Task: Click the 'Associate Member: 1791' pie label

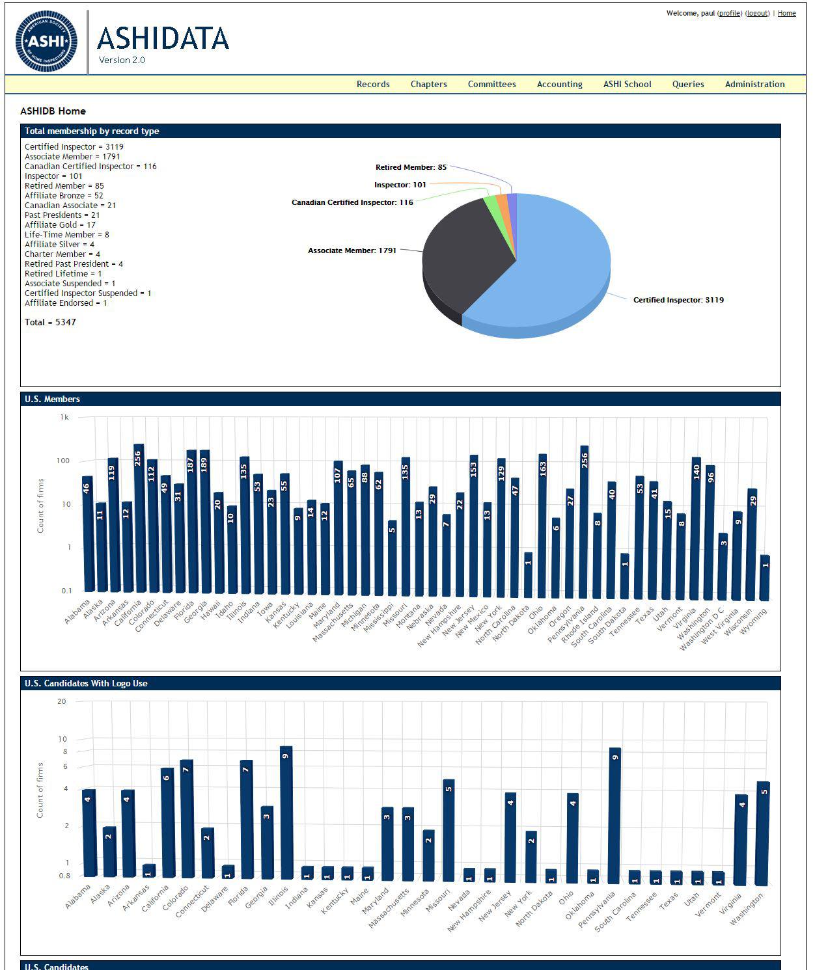Action: pyautogui.click(x=352, y=250)
